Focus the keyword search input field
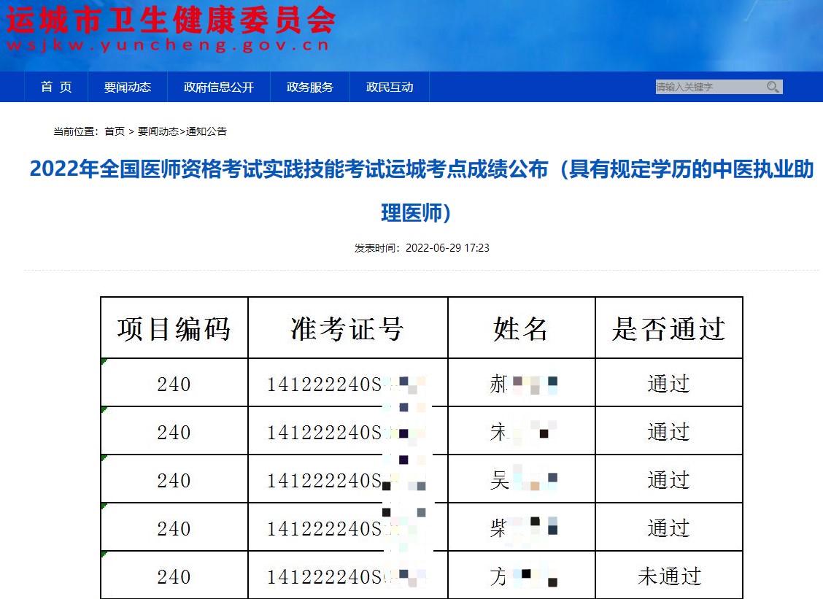Viewport: 823px width, 599px height. pyautogui.click(x=708, y=88)
